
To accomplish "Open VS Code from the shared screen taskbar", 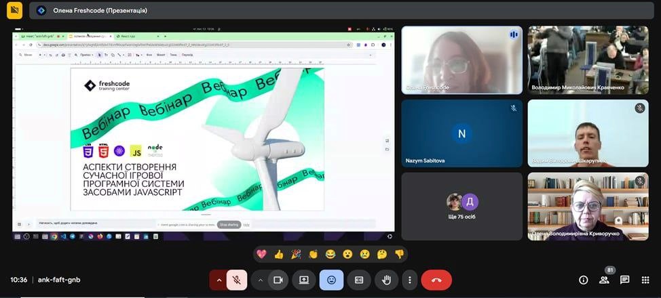I will click(63, 236).
